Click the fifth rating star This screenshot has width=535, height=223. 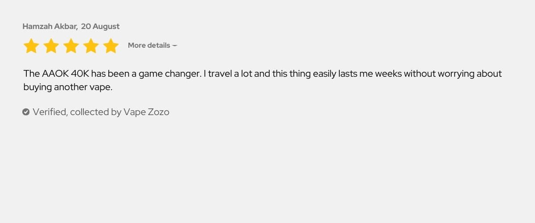(111, 46)
